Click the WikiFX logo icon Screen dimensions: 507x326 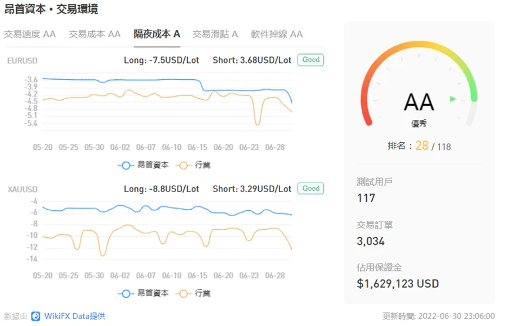click(36, 316)
